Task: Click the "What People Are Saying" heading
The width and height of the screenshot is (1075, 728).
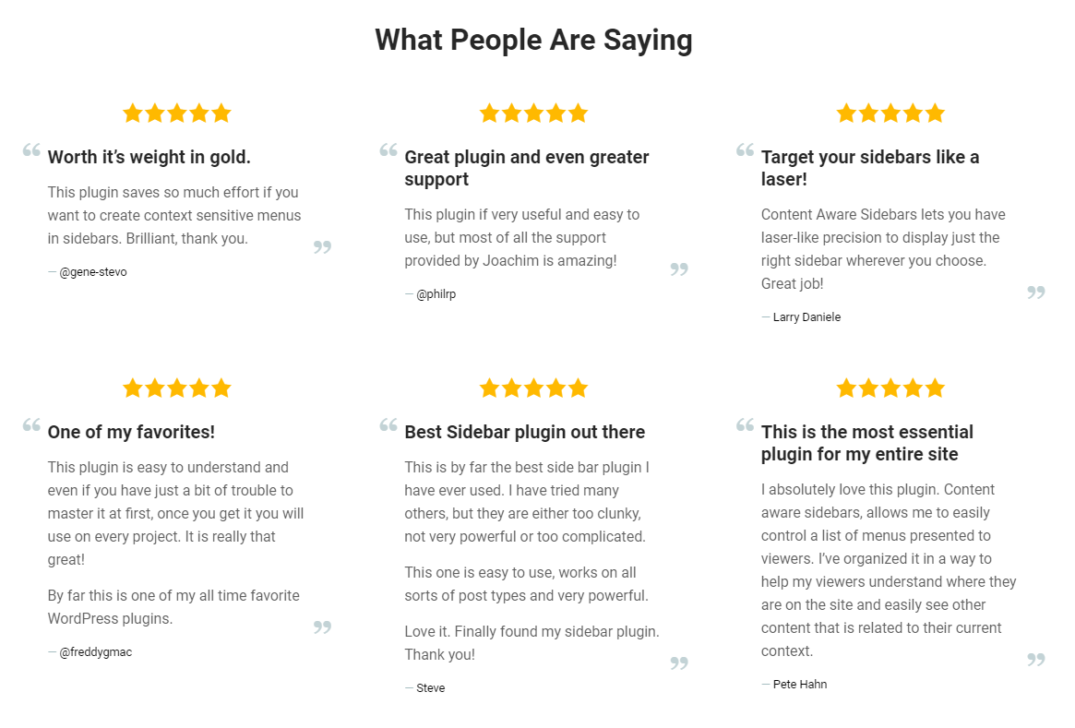Action: click(533, 41)
